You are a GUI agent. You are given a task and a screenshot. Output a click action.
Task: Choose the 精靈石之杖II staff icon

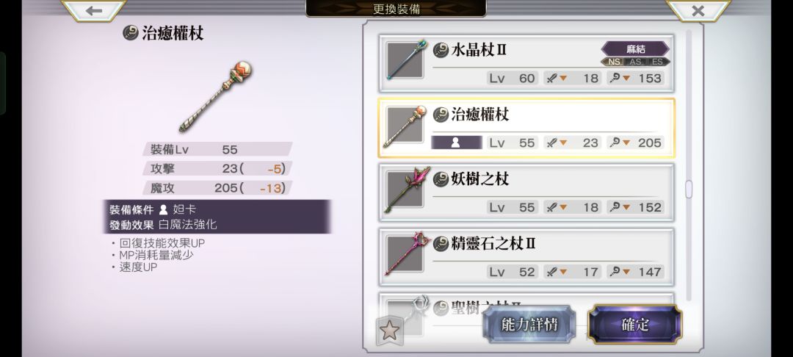tap(406, 254)
